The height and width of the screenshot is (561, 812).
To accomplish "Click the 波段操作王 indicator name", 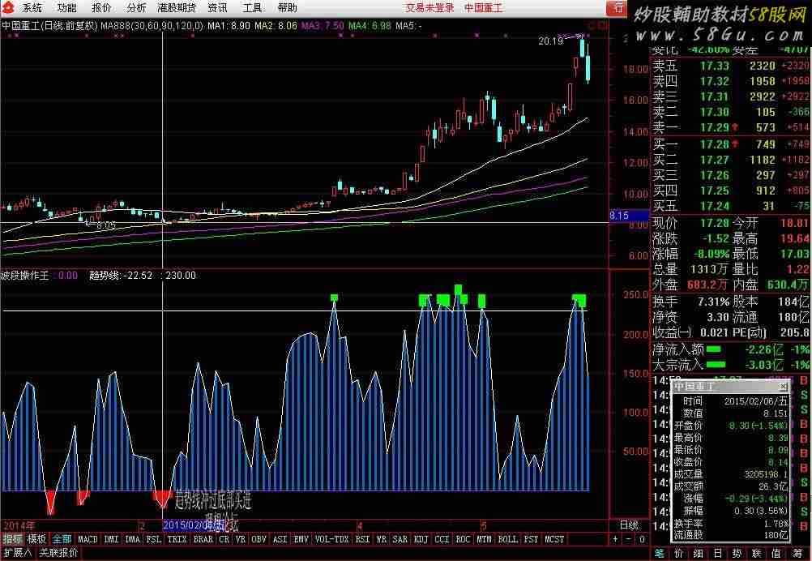I will coord(25,276).
